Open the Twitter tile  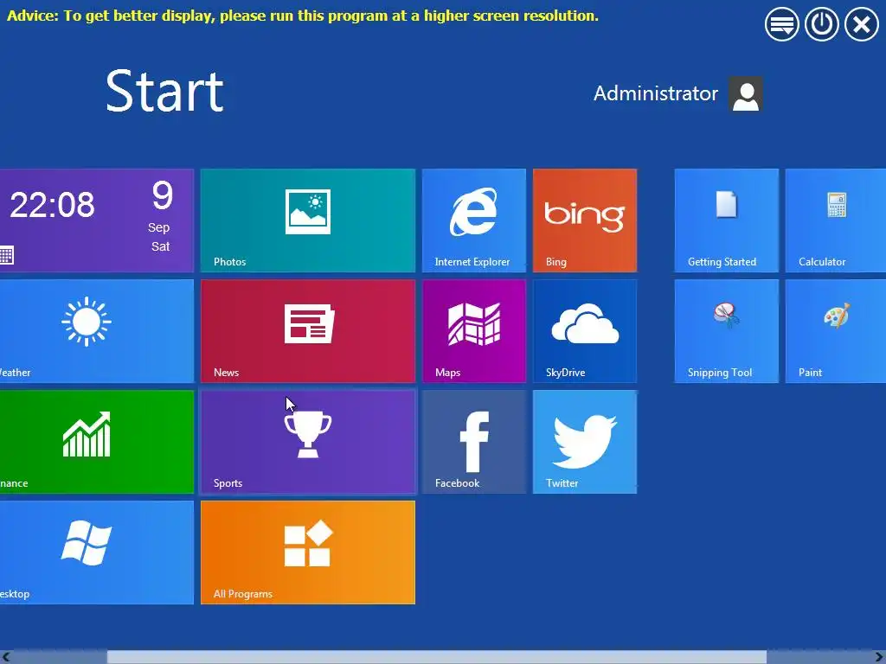click(585, 442)
